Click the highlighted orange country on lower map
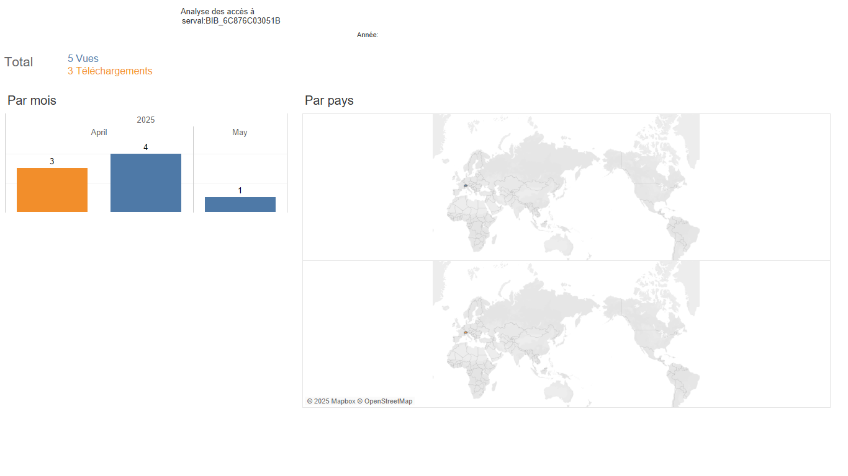 pos(465,332)
